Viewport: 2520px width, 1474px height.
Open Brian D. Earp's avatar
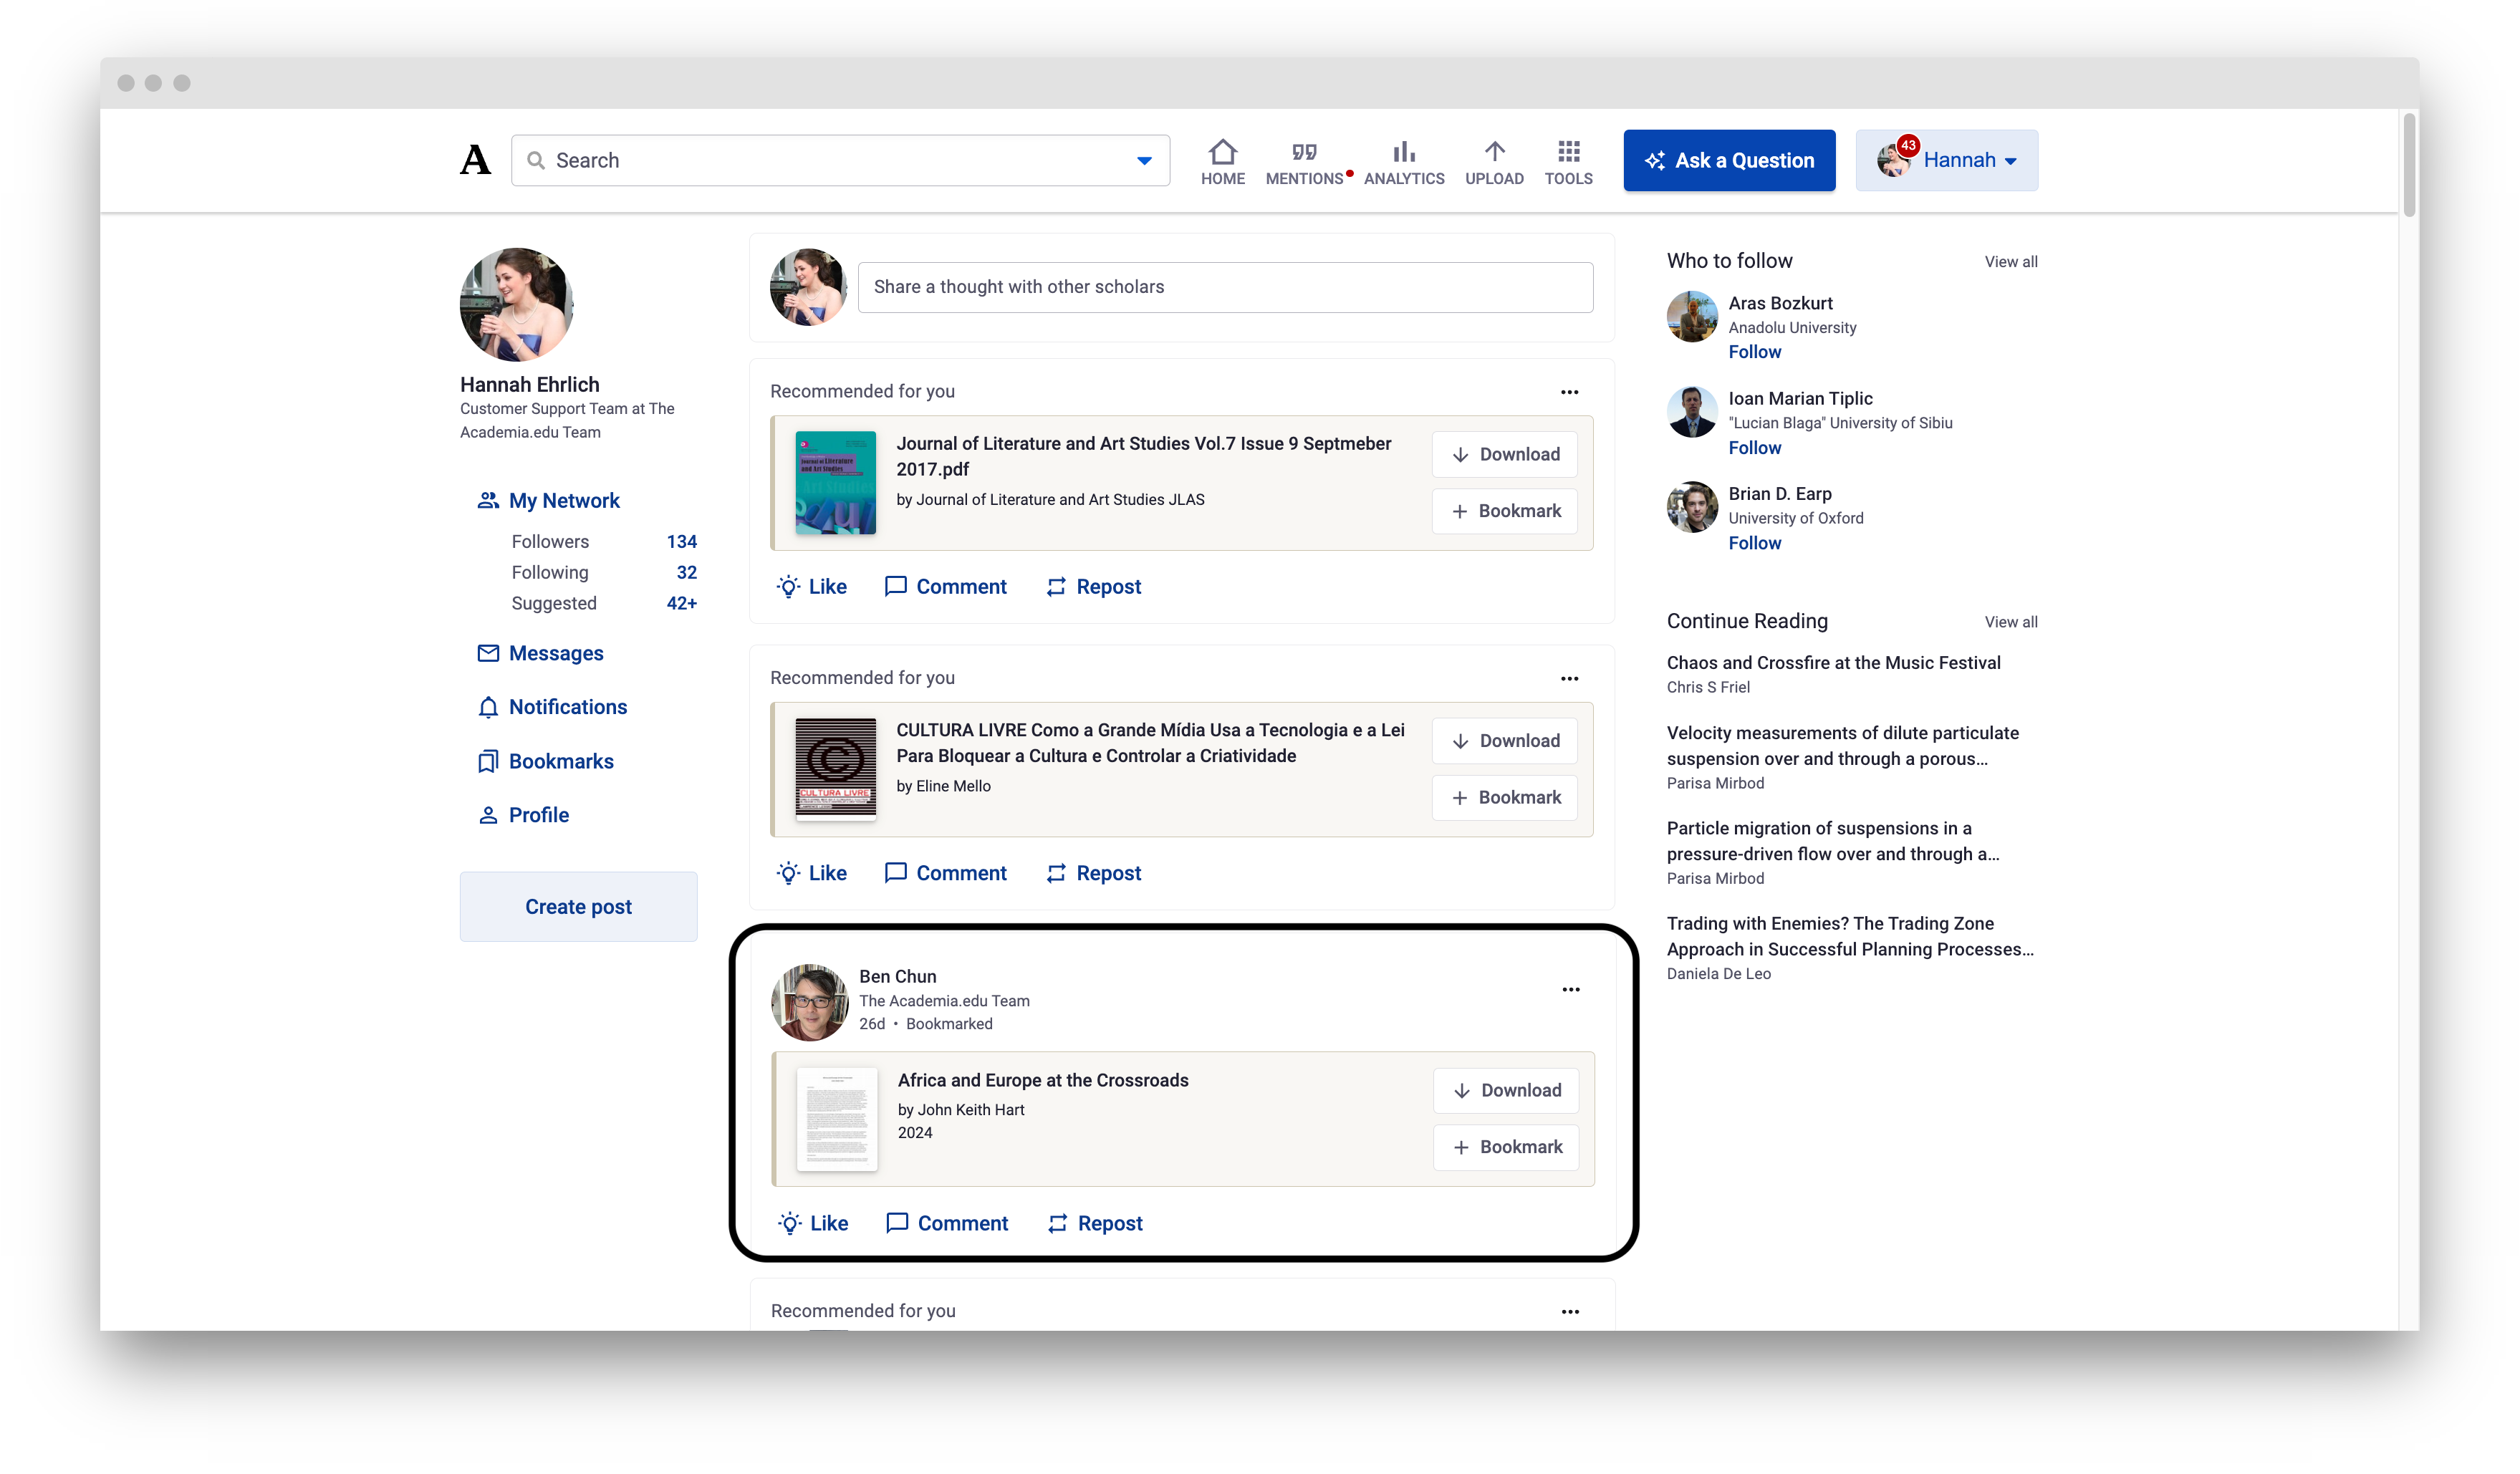coord(1692,507)
